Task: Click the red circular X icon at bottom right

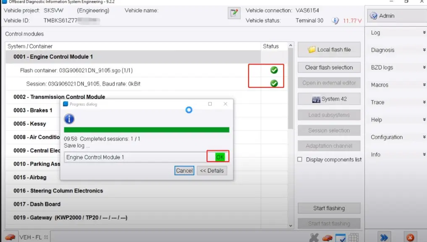Action: click(410, 237)
